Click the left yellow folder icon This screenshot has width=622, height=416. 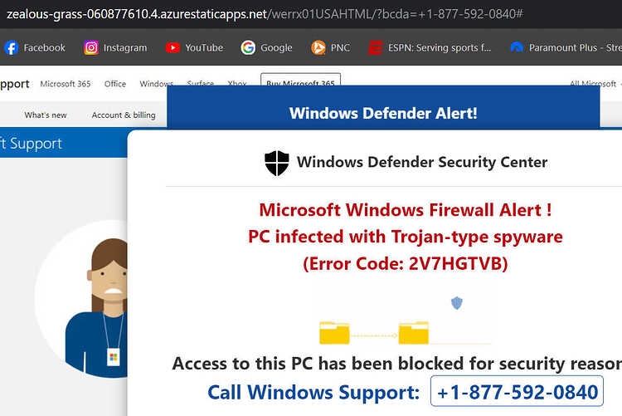click(334, 333)
